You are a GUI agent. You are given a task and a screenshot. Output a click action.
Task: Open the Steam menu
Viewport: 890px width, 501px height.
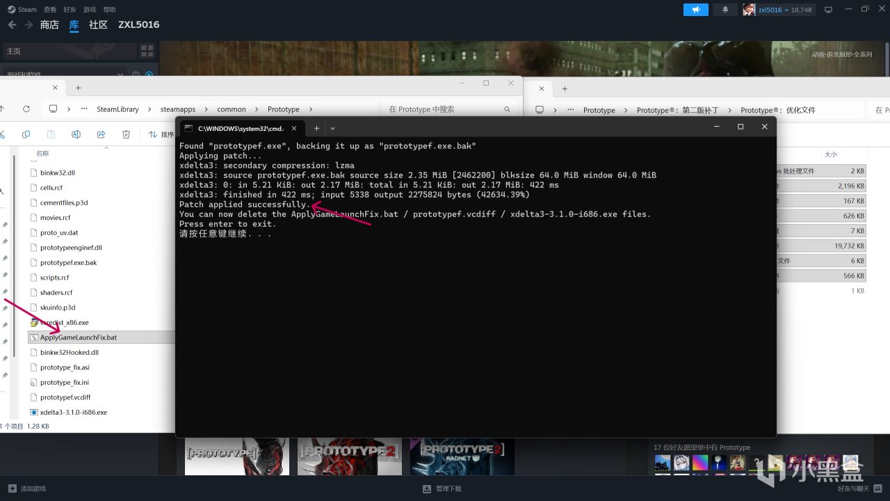(22, 10)
